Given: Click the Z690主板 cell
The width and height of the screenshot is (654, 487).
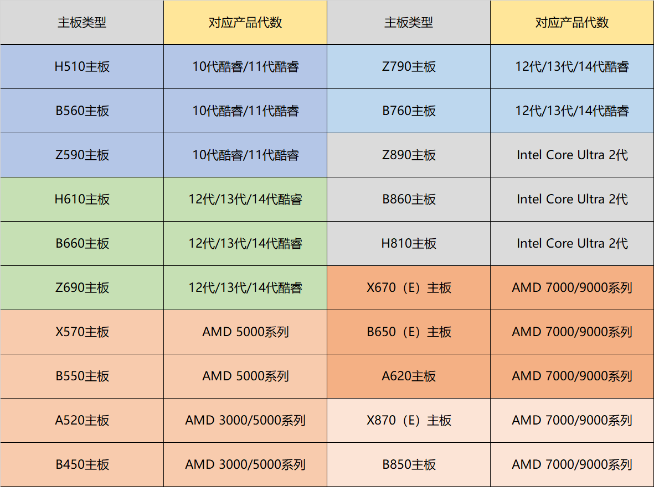Looking at the screenshot, I should click(x=82, y=287).
